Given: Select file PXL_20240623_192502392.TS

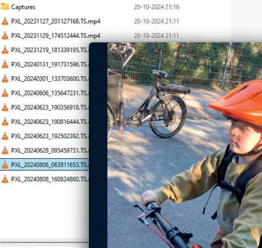Looking at the screenshot, I should (50, 136).
